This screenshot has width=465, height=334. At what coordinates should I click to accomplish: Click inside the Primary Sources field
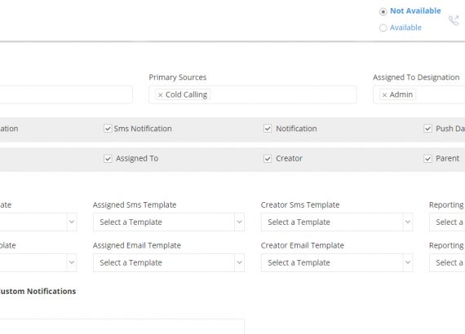253,94
